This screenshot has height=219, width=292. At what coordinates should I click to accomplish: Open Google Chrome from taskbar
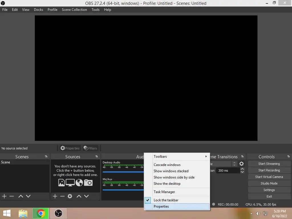(x=40, y=213)
